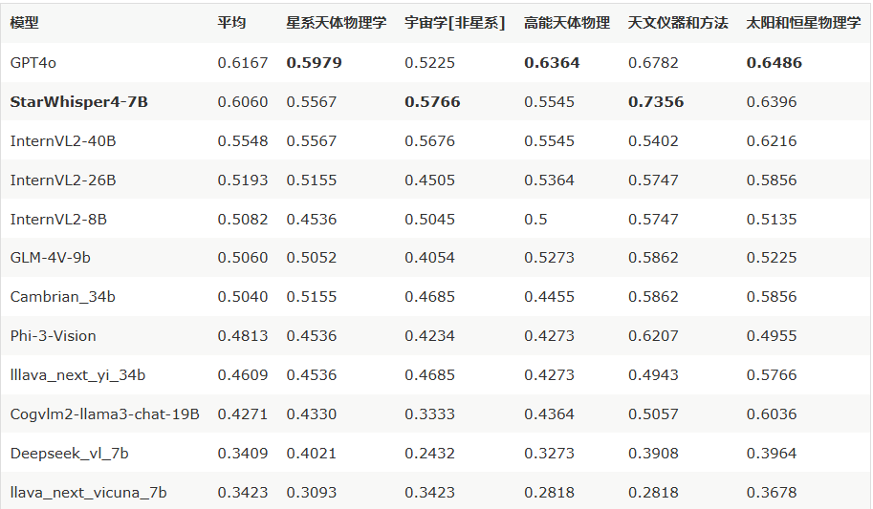
Task: Click the 模型 column header
Action: pyautogui.click(x=25, y=23)
